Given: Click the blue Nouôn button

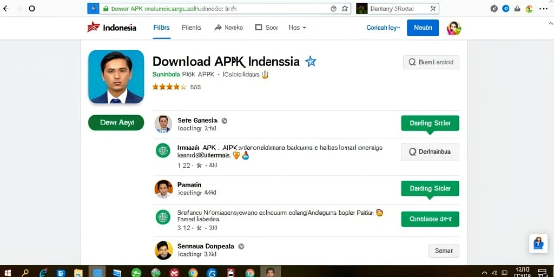Looking at the screenshot, I should pos(423,28).
